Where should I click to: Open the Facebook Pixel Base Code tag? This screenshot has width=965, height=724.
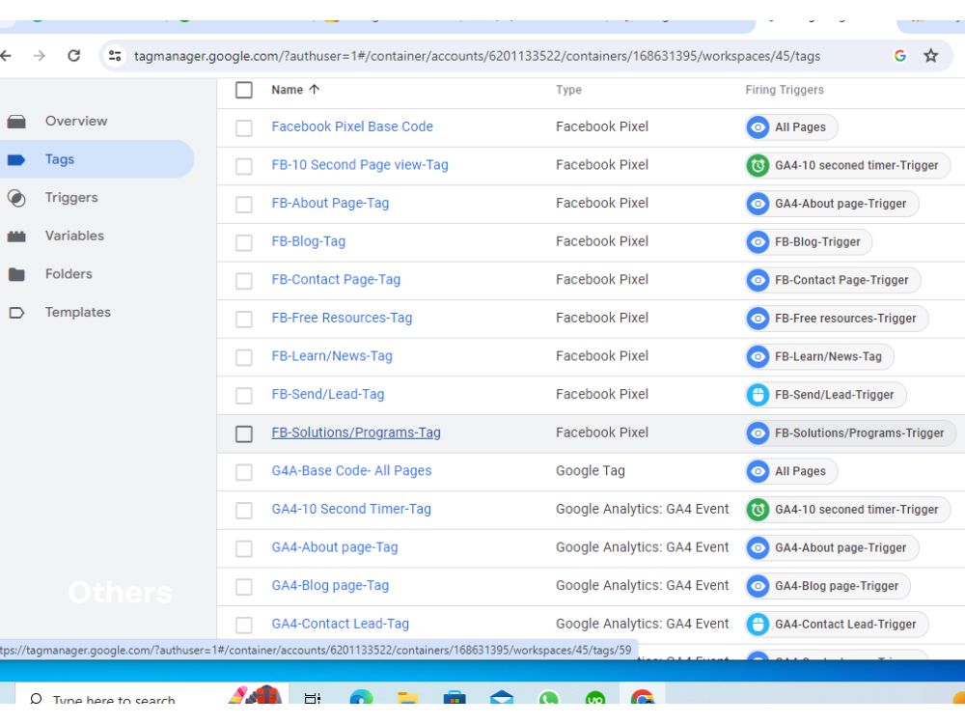[x=352, y=126]
